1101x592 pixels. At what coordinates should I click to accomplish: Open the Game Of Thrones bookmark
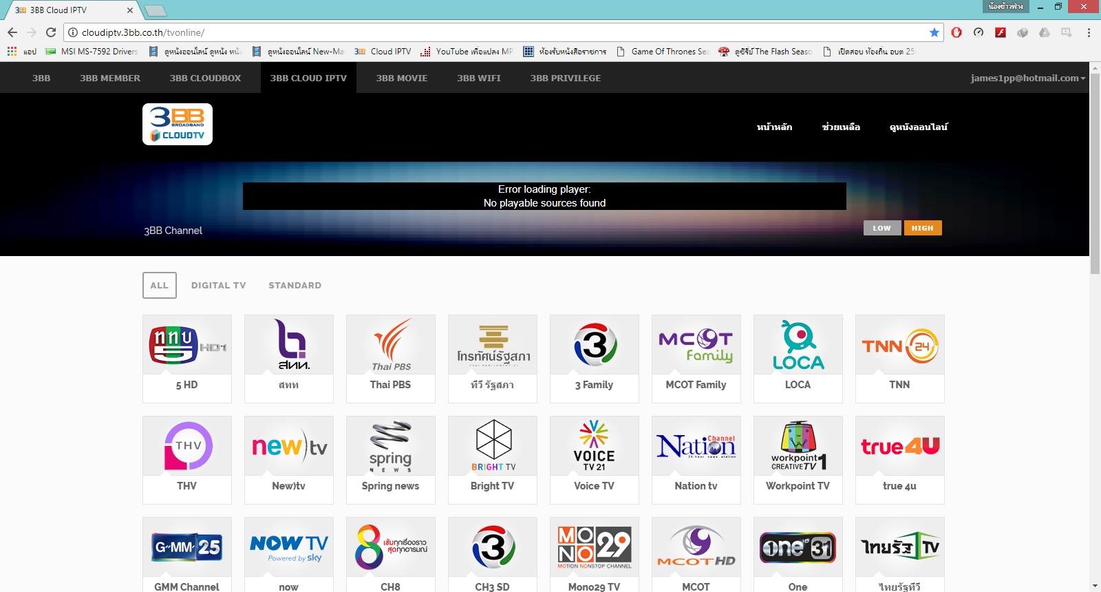point(663,52)
